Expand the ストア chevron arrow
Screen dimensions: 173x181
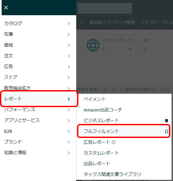click(x=69, y=77)
